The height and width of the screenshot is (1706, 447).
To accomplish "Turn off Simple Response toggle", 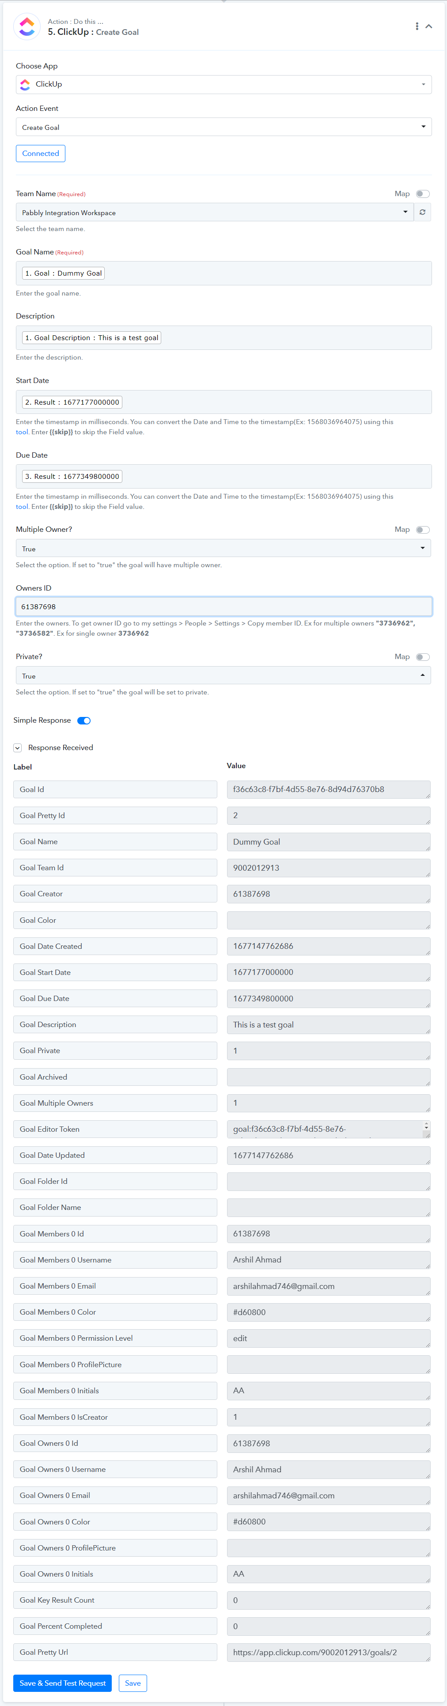I will pos(84,720).
